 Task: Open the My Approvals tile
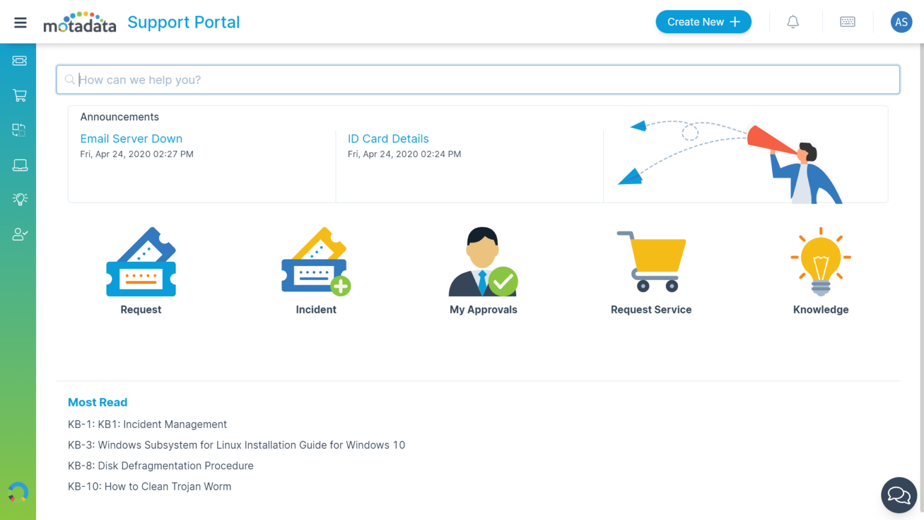click(483, 271)
